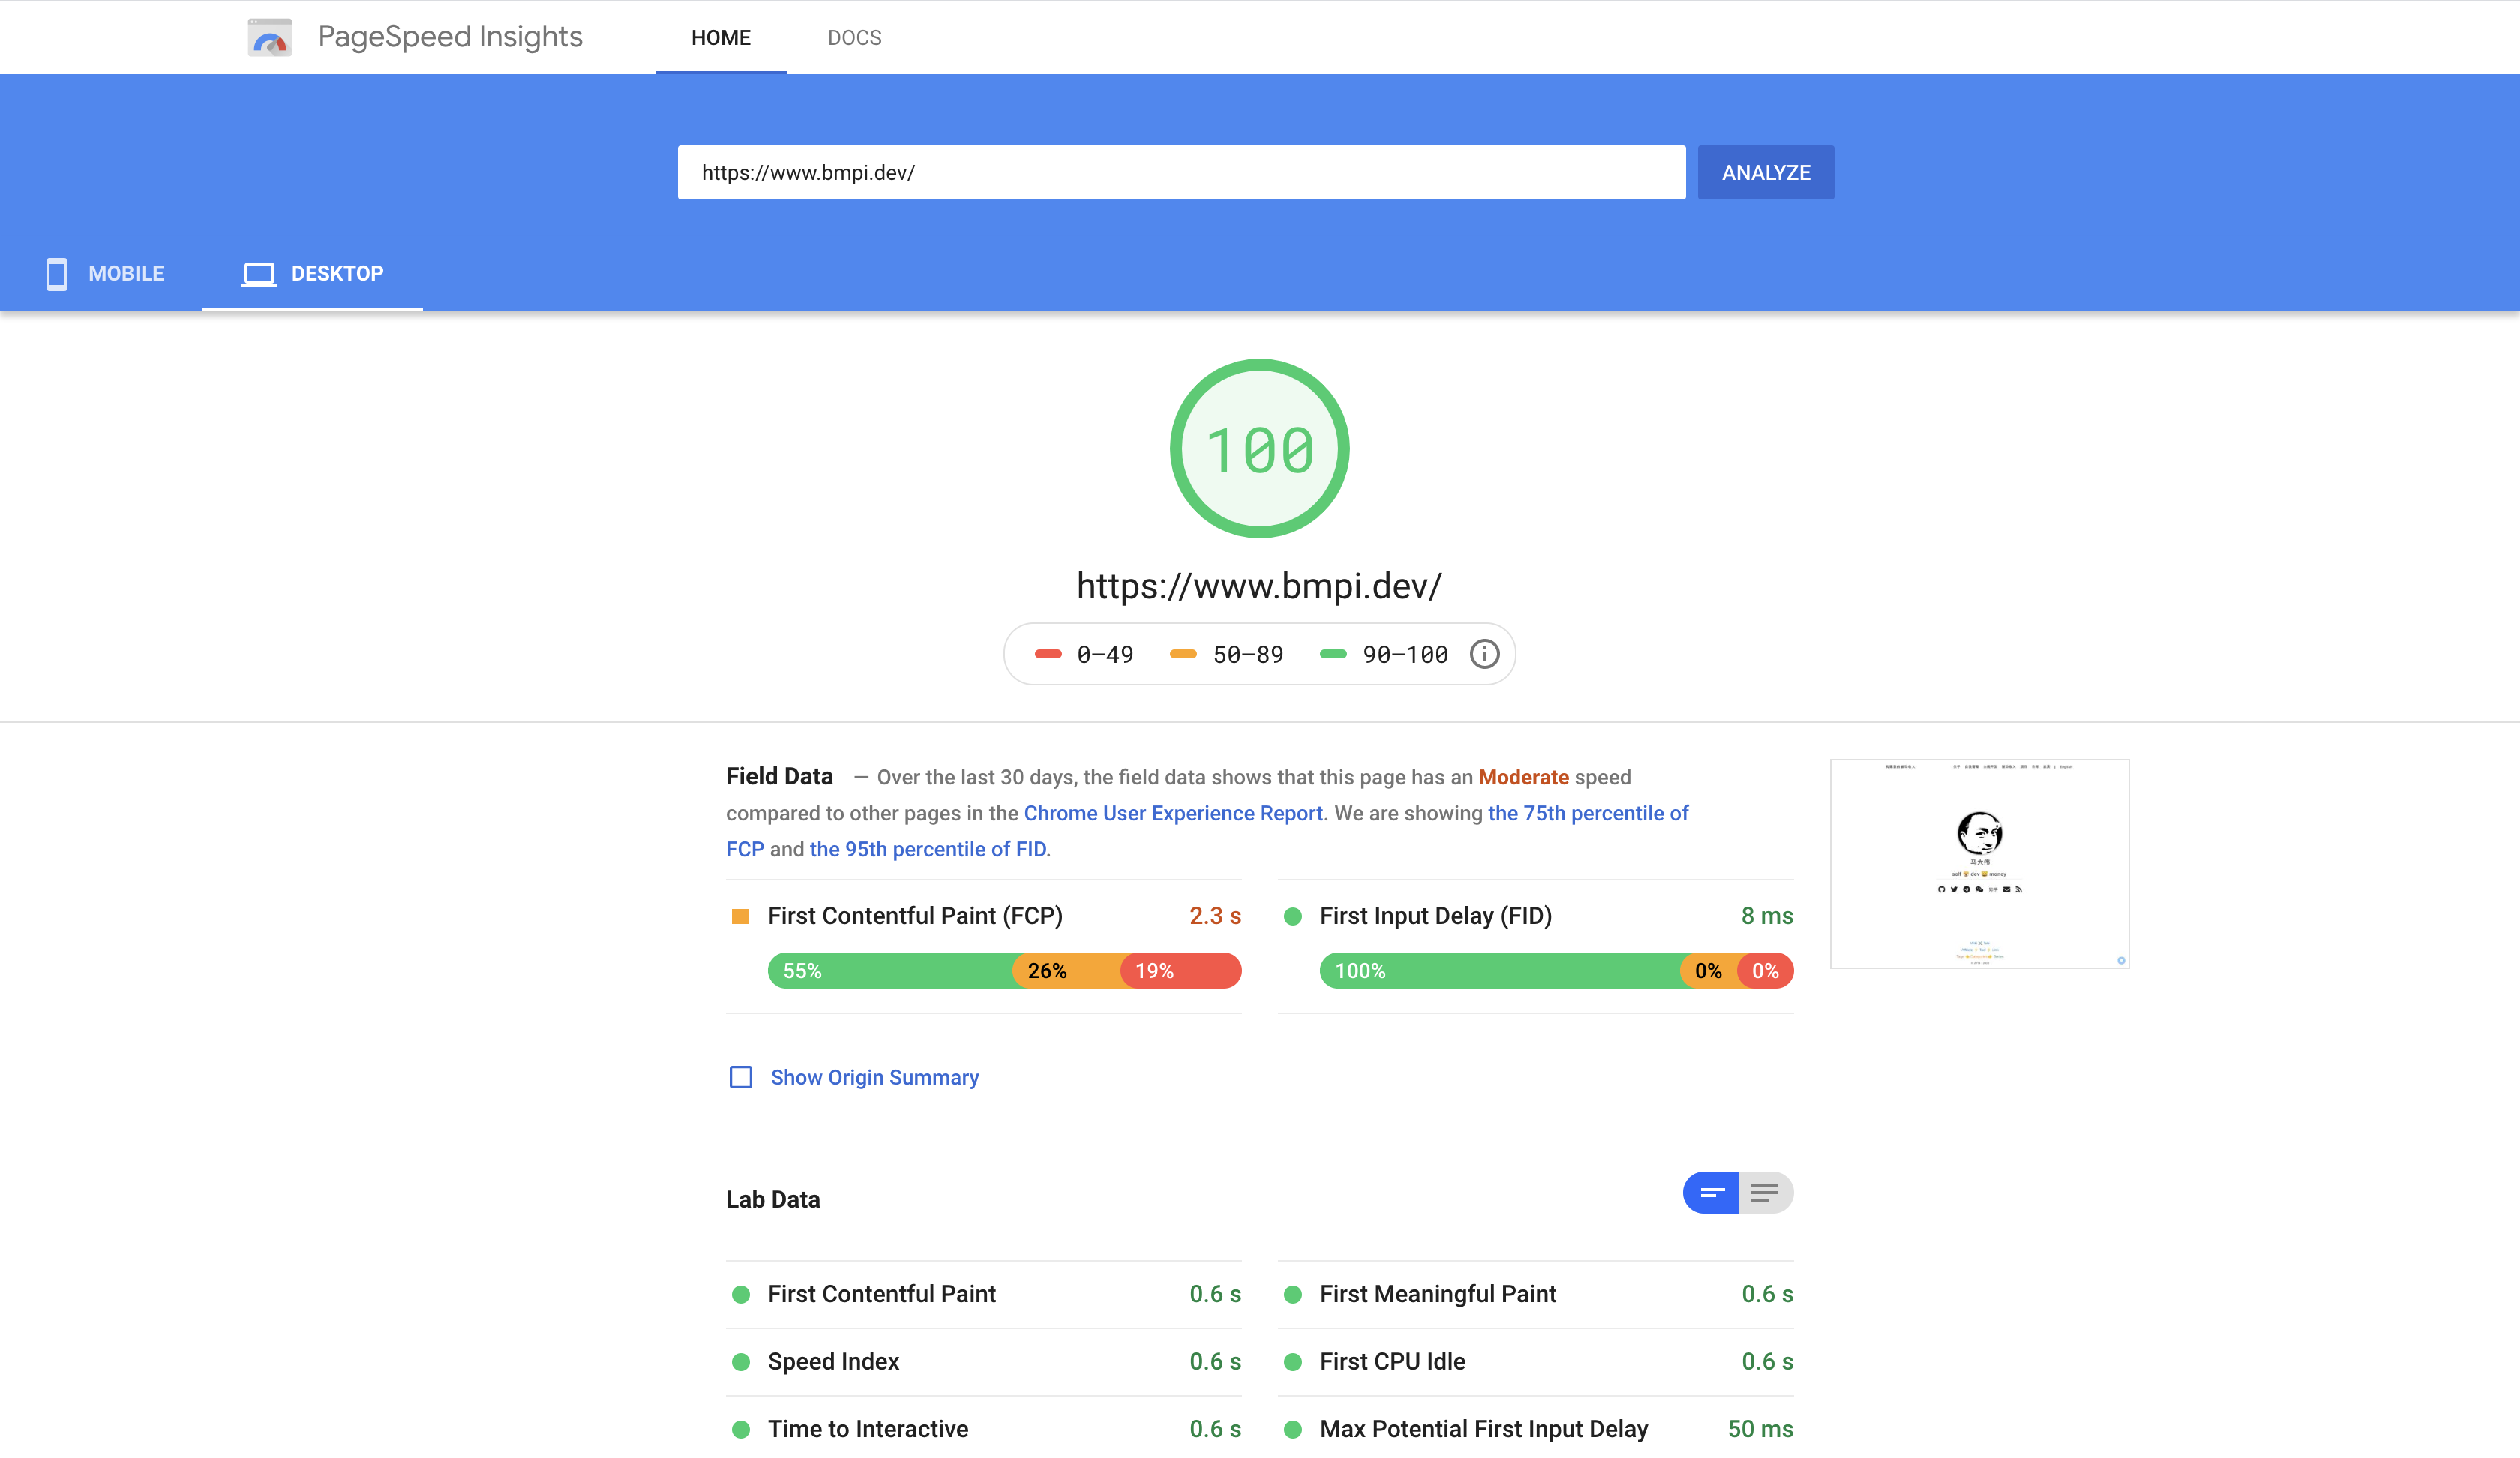Click the PageSpeed Insights logo icon
This screenshot has width=2520, height=1458.
pos(269,38)
